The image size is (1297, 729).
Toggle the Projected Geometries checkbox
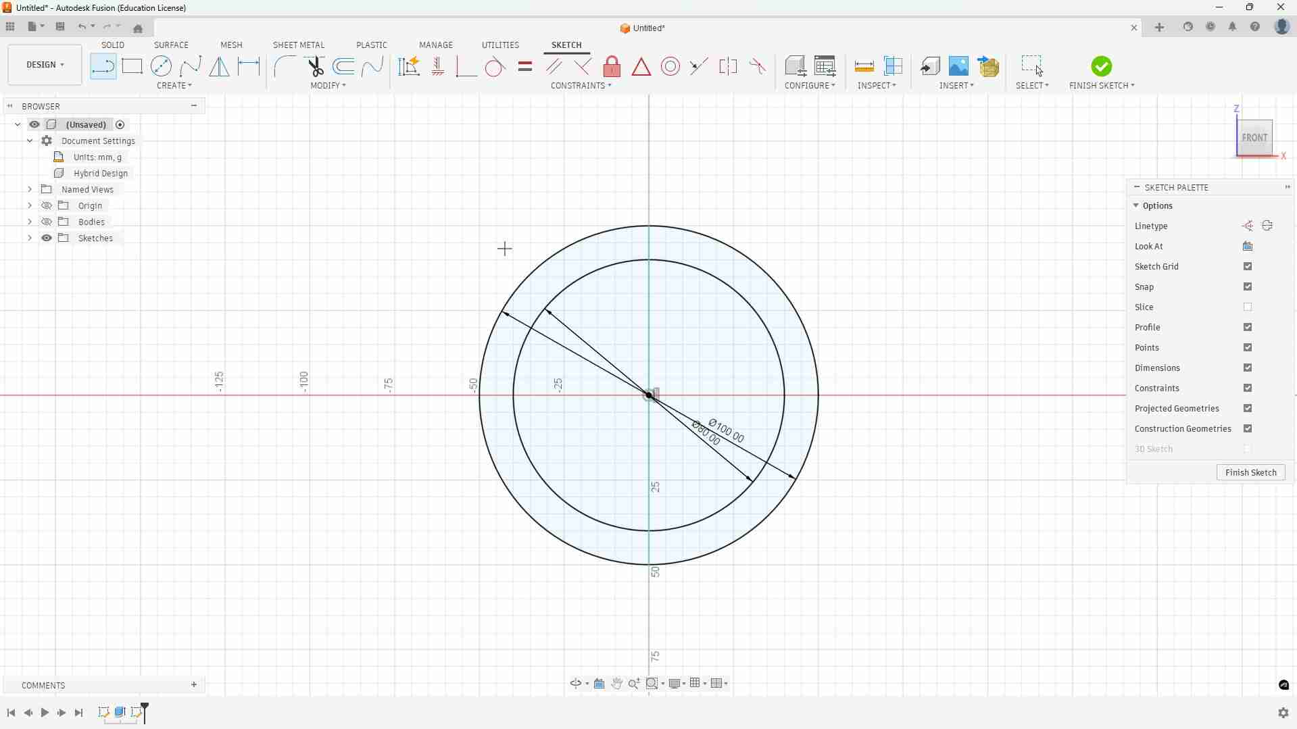[x=1248, y=409]
